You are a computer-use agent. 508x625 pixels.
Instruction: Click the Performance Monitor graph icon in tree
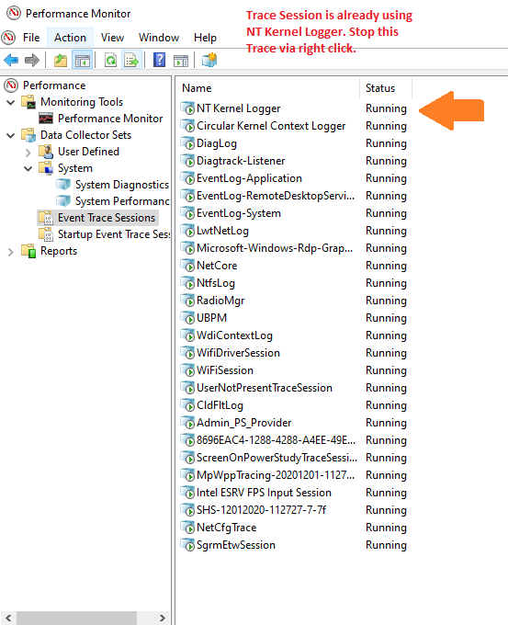click(x=46, y=119)
